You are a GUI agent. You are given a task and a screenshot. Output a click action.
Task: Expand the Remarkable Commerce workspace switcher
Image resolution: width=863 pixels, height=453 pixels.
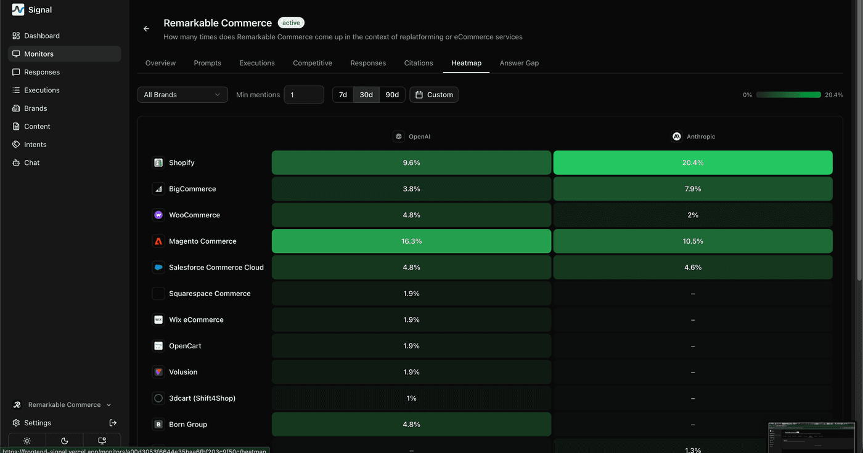[62, 405]
